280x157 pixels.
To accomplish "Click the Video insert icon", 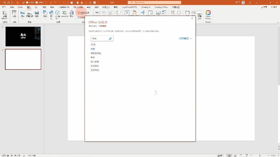I will pos(187,13).
